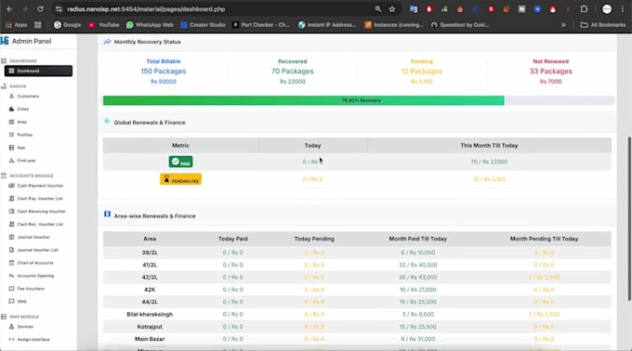Open the browser extensions puzzle icon

tap(584, 9)
